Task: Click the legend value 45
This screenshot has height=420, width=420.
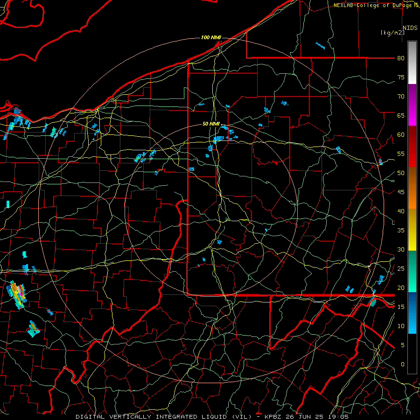Action: coord(401,192)
